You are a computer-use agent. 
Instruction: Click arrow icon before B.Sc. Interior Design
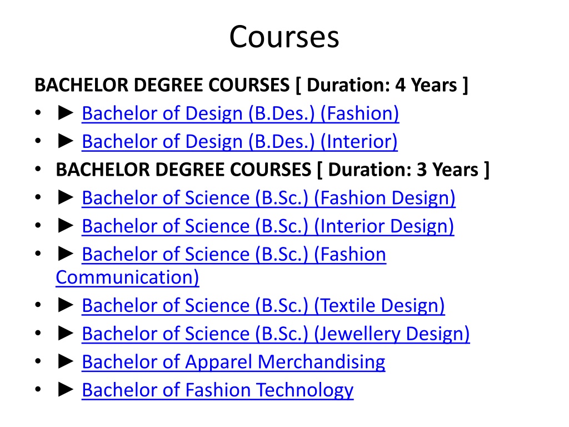[x=66, y=226]
